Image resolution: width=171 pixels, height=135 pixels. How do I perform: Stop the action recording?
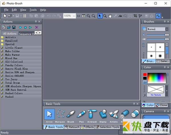25,27
